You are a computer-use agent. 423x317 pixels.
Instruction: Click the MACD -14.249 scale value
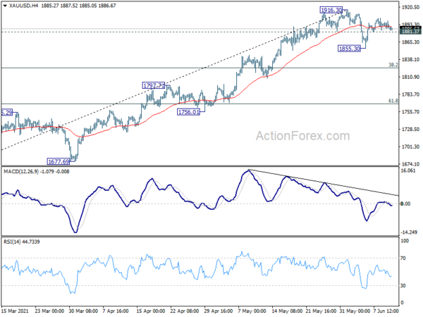(x=409, y=232)
